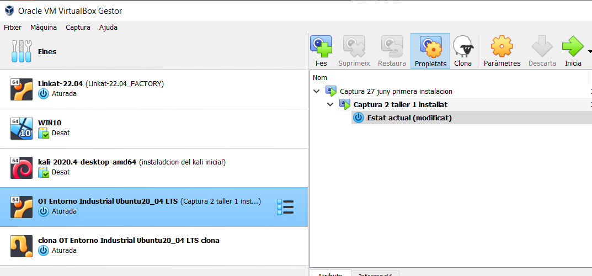
Task: Select Estat actual (modificat) row
Action: [472, 118]
